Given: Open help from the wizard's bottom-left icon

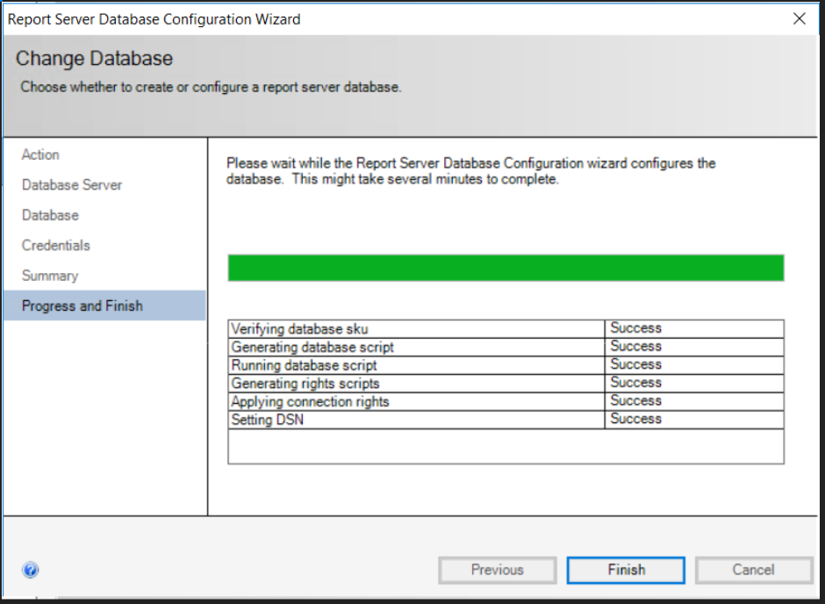Looking at the screenshot, I should (30, 570).
